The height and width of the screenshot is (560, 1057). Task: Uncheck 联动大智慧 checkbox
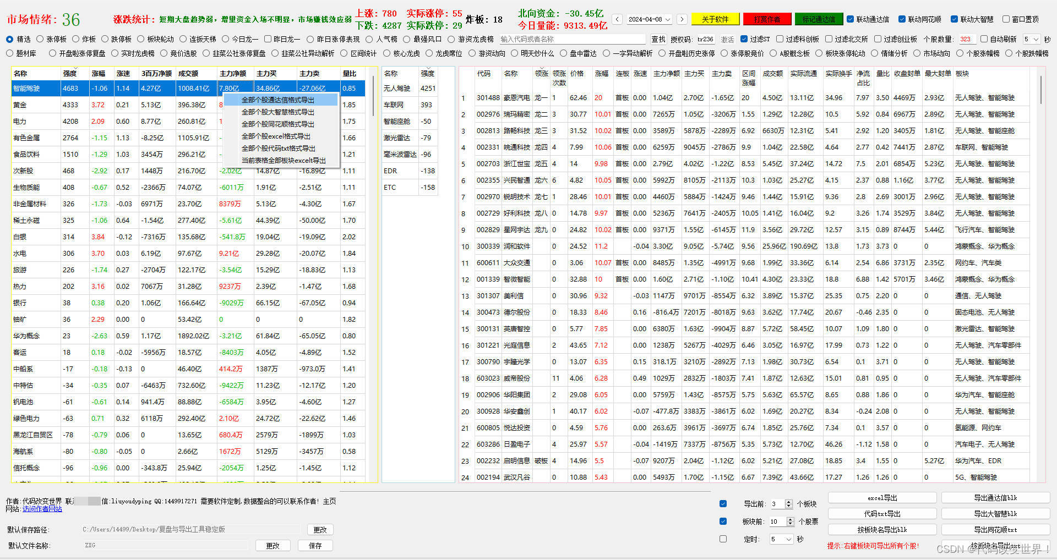(x=954, y=19)
